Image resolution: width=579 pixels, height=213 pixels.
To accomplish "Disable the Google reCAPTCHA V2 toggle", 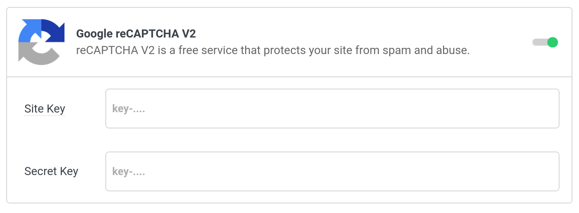I will (x=545, y=42).
